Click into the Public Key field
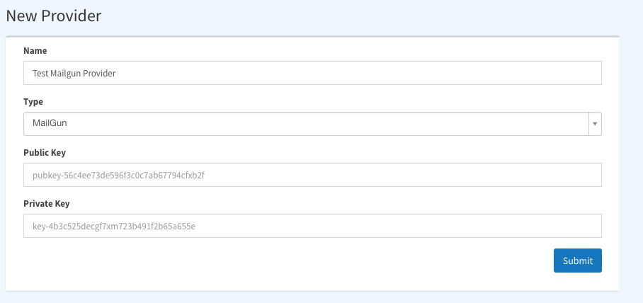This screenshot has height=303, width=643. point(312,175)
